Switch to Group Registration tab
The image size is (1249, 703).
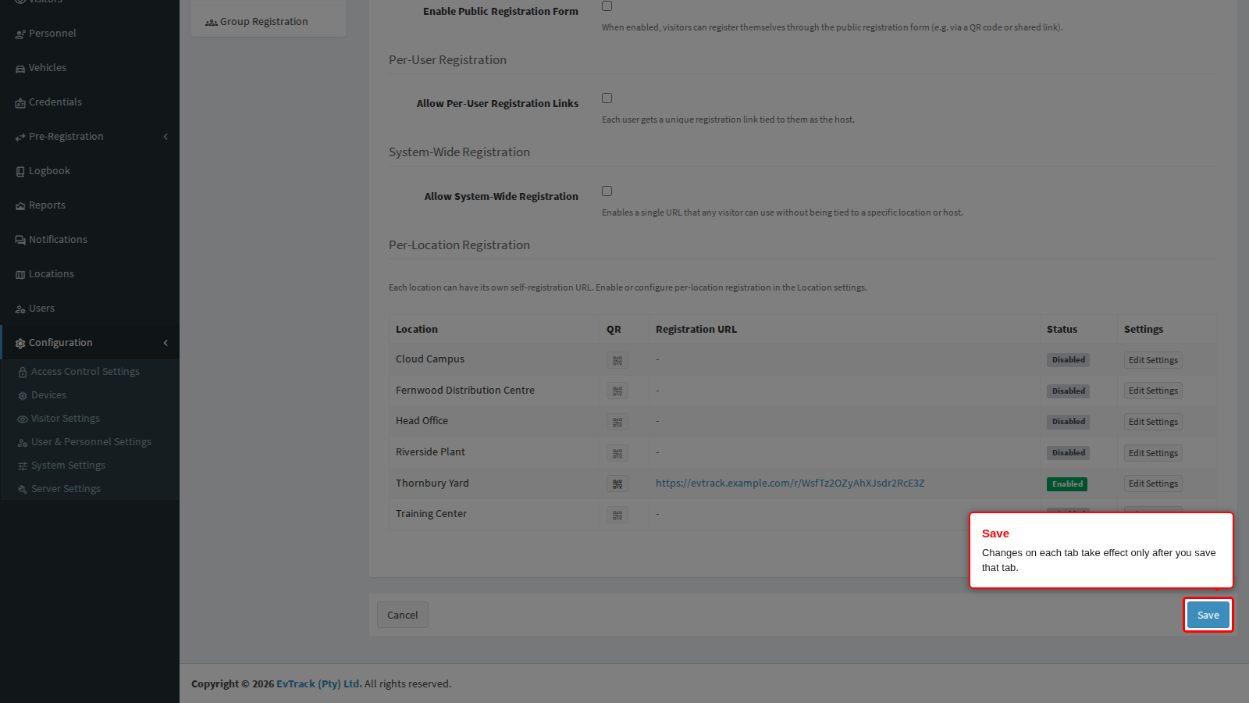pyautogui.click(x=269, y=22)
